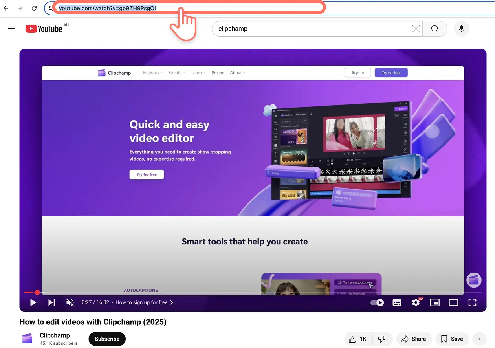Click the Clipchamp channel watermark in video
The width and height of the screenshot is (495, 348).
(x=474, y=280)
